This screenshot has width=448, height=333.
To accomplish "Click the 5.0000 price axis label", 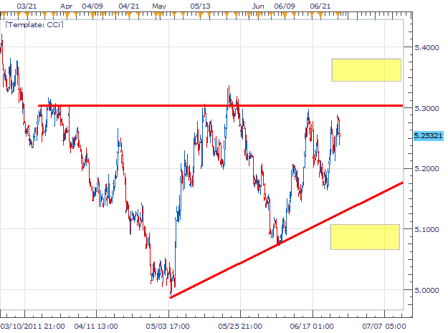I will point(427,290).
